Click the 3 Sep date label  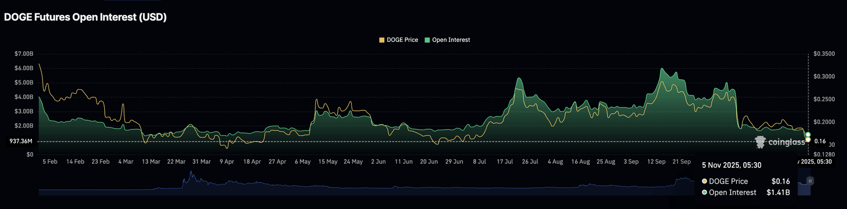[631, 162]
